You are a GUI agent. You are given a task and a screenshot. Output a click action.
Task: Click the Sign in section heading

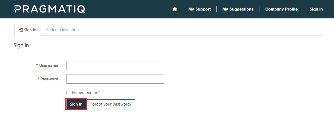click(21, 45)
